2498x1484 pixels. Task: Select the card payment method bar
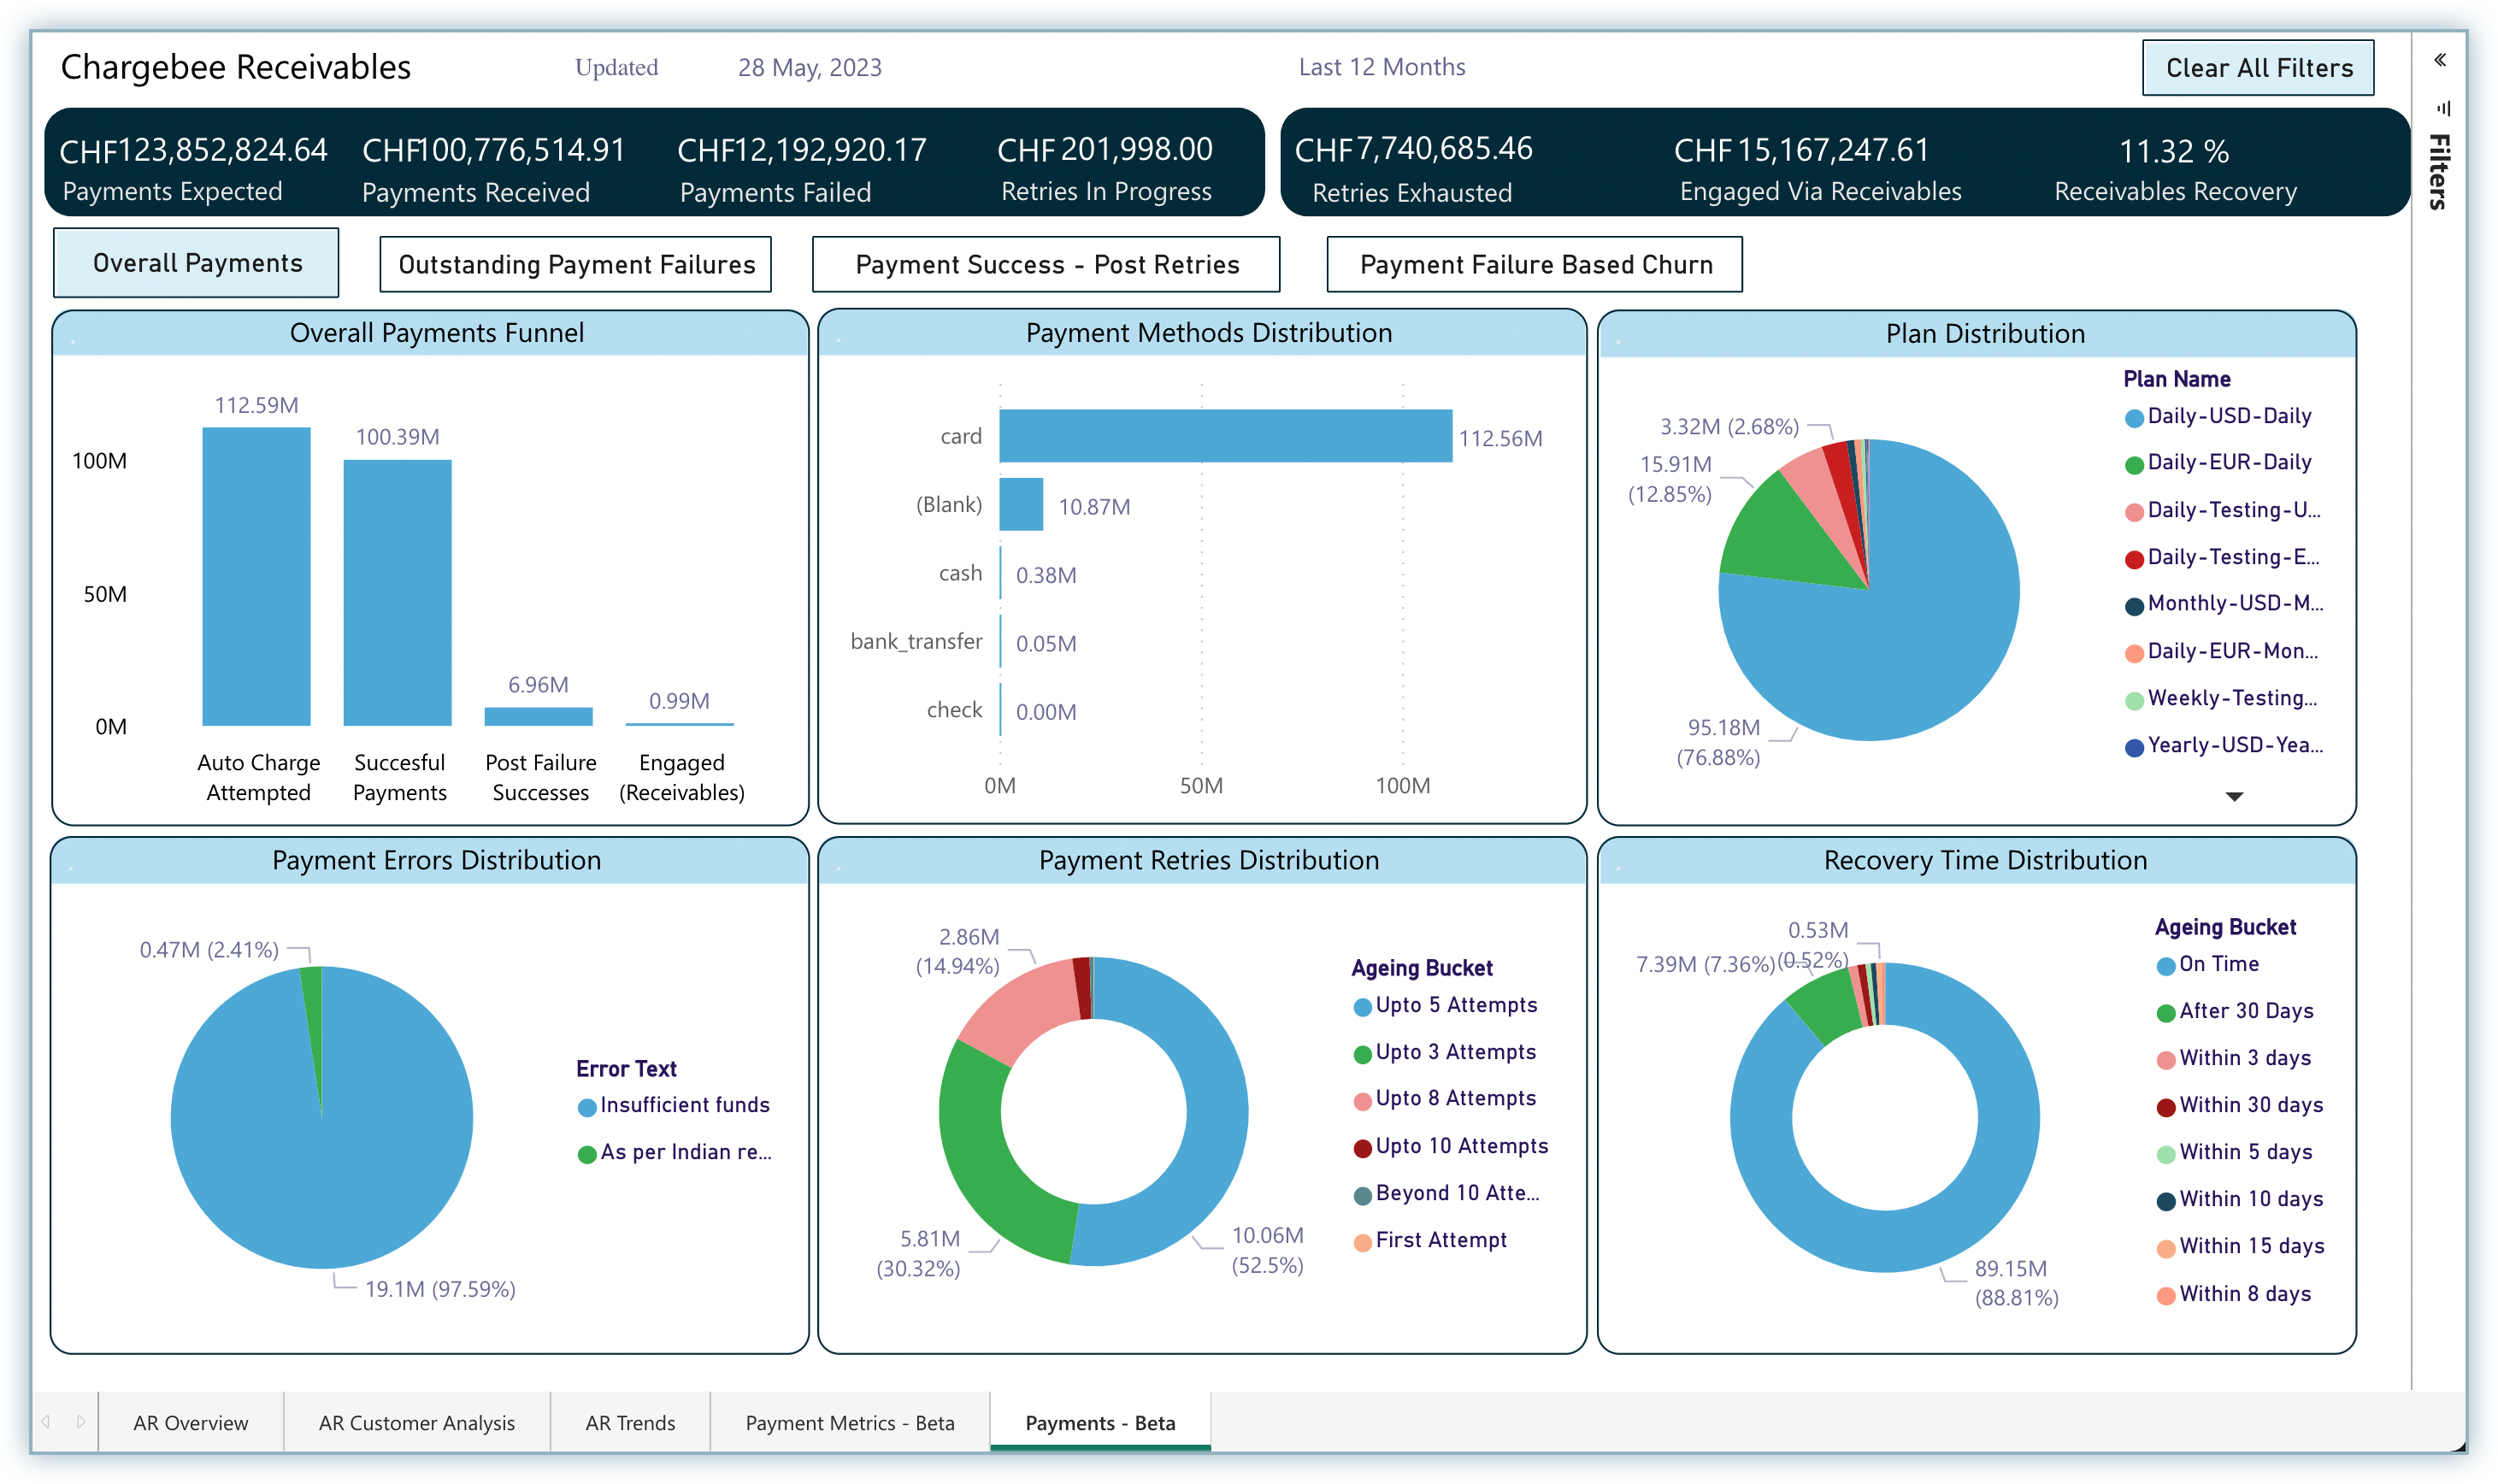tap(1225, 436)
